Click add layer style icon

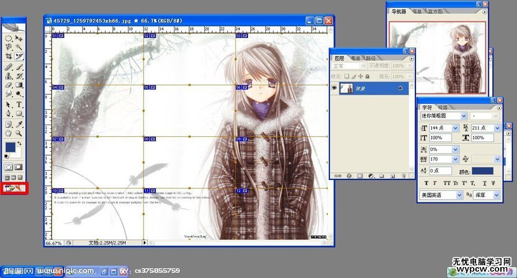(349, 176)
